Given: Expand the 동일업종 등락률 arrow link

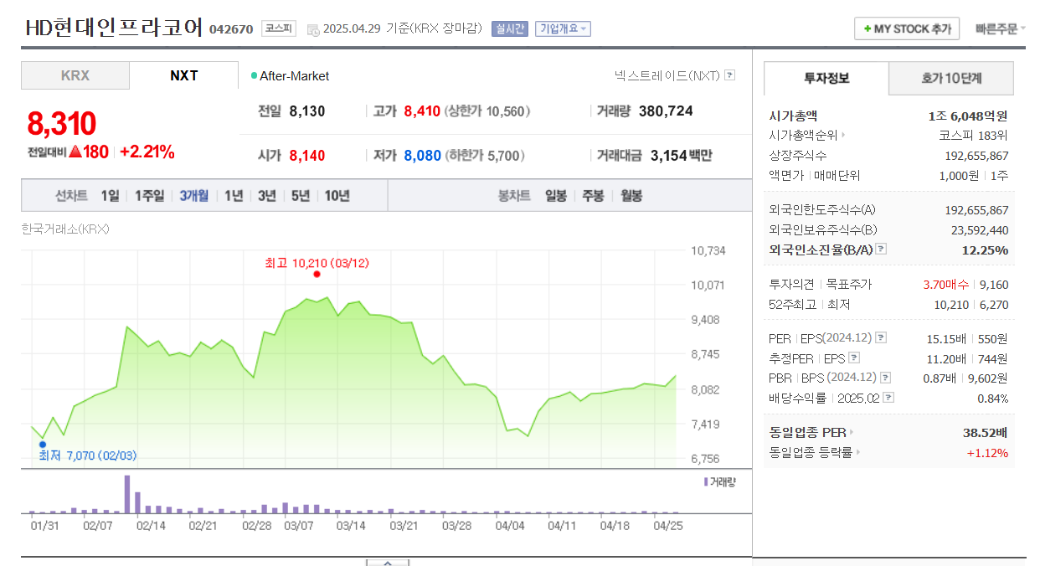Looking at the screenshot, I should pos(858,453).
